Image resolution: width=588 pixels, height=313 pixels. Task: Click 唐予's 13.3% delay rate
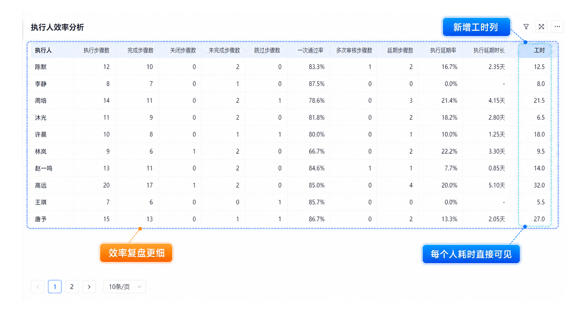click(449, 219)
